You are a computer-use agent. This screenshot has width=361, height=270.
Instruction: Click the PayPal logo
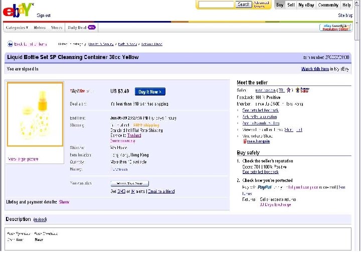(265, 187)
